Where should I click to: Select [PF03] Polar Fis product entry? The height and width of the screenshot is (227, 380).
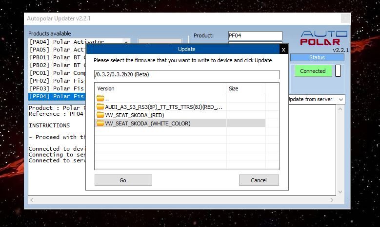coord(57,88)
